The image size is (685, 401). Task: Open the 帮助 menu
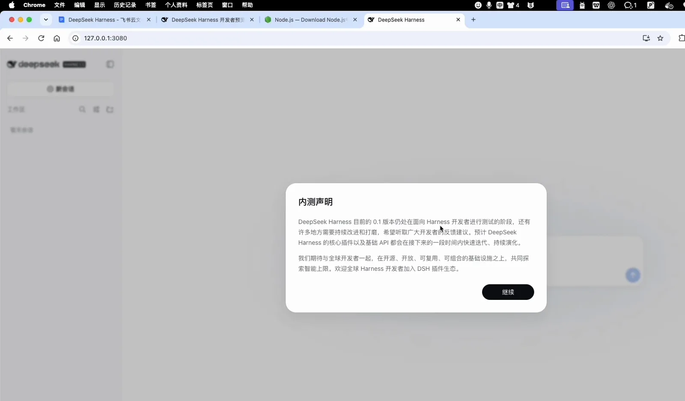tap(247, 5)
